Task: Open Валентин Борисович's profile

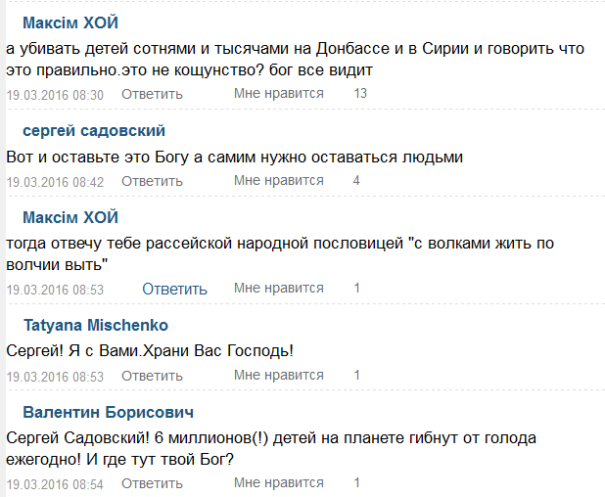Action: tap(108, 412)
